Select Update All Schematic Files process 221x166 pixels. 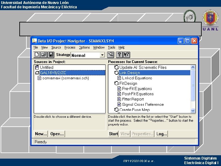coord(143,67)
